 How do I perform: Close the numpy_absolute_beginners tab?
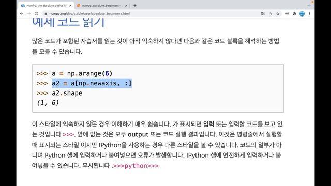pos(126,6)
